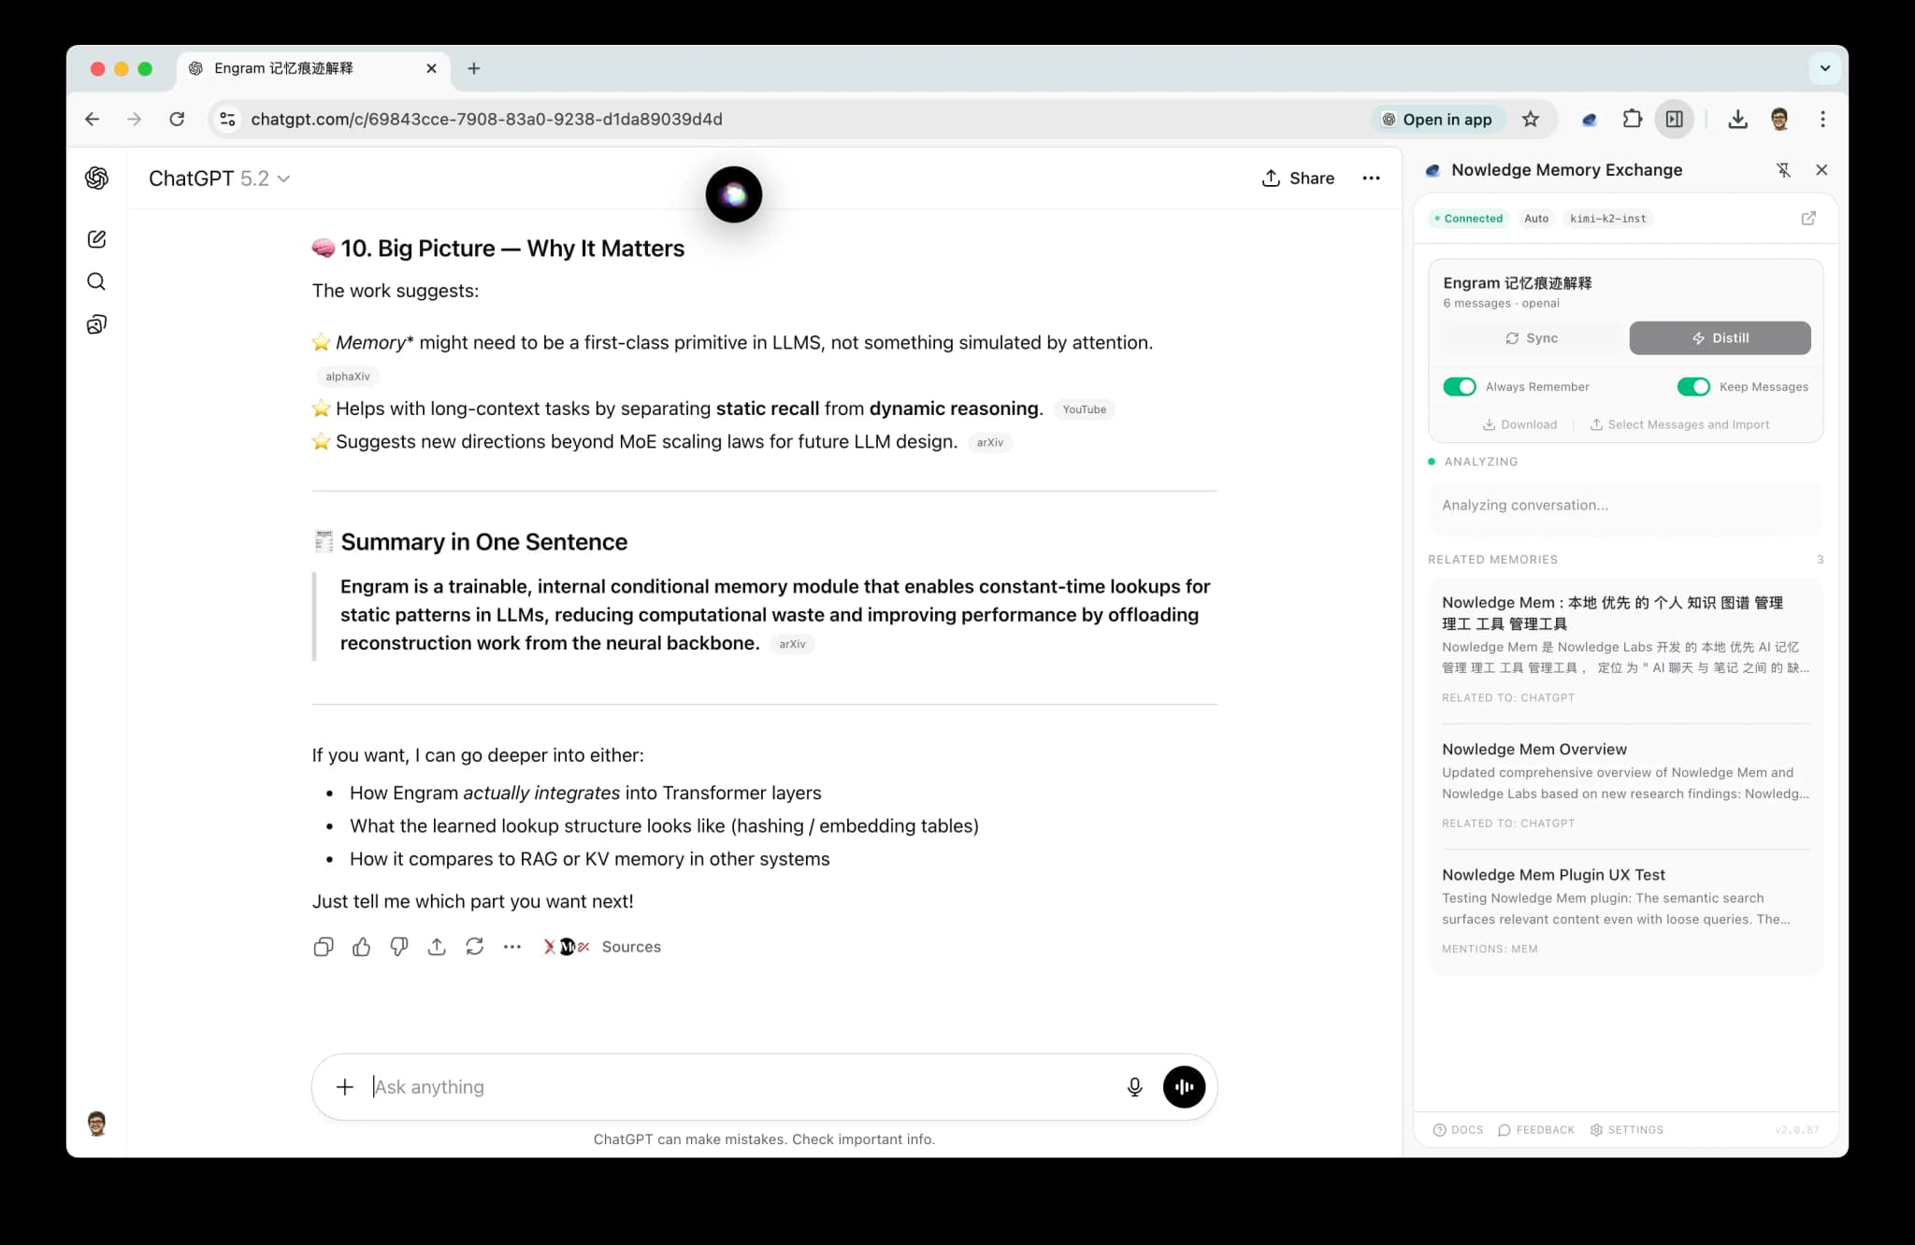Open the ChatGPT library icon in sidebar

click(96, 324)
